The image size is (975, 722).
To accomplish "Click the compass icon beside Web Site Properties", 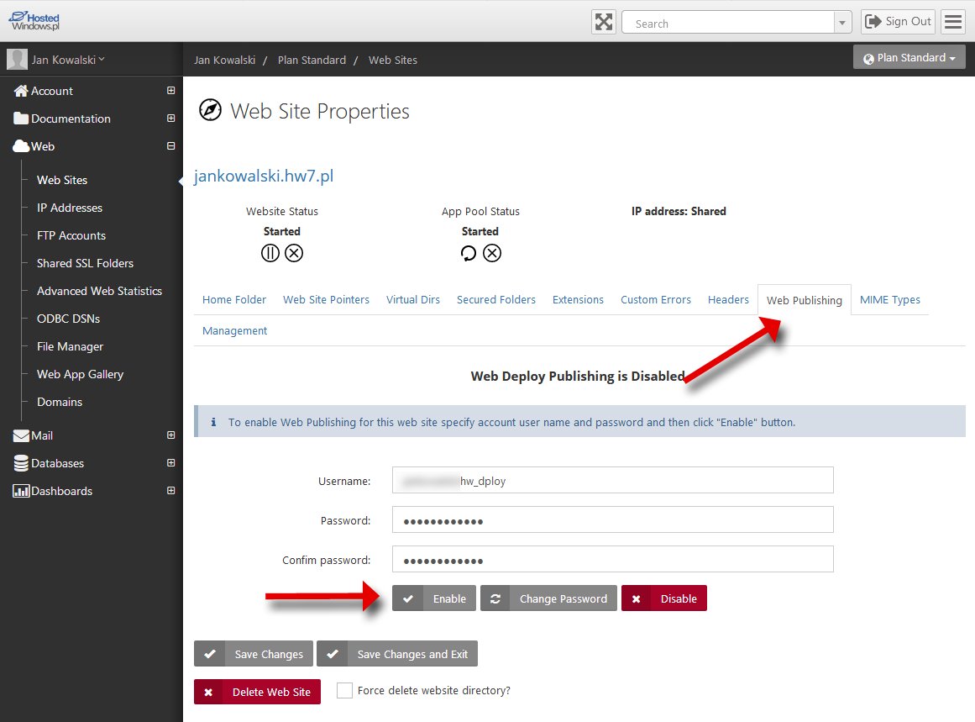I will tap(210, 110).
